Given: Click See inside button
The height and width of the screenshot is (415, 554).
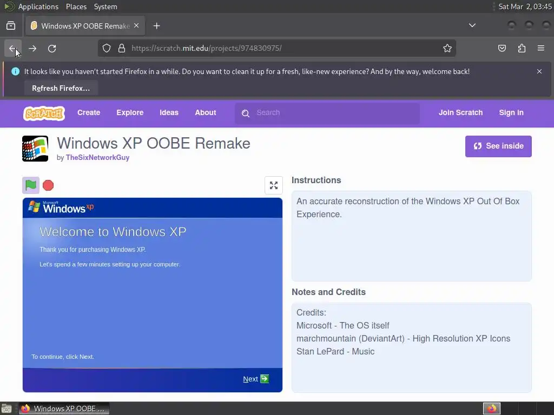Looking at the screenshot, I should (x=498, y=146).
